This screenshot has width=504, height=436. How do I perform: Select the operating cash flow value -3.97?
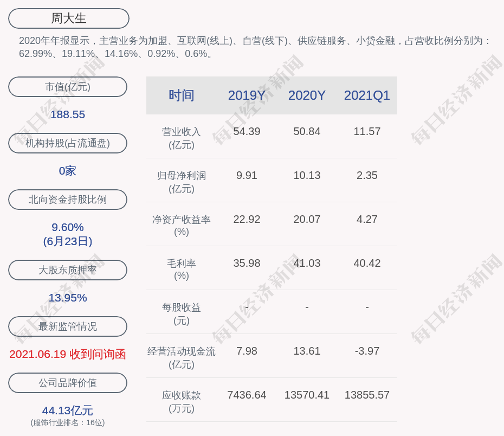pyautogui.click(x=367, y=351)
